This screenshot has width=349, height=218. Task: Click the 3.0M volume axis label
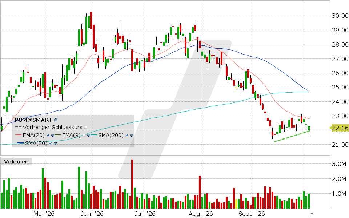pos(339,164)
